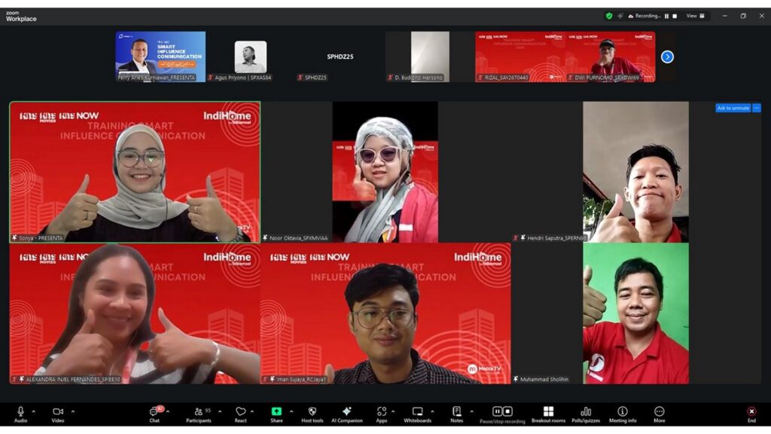Open the Apps icon
771x434 pixels.
point(382,414)
